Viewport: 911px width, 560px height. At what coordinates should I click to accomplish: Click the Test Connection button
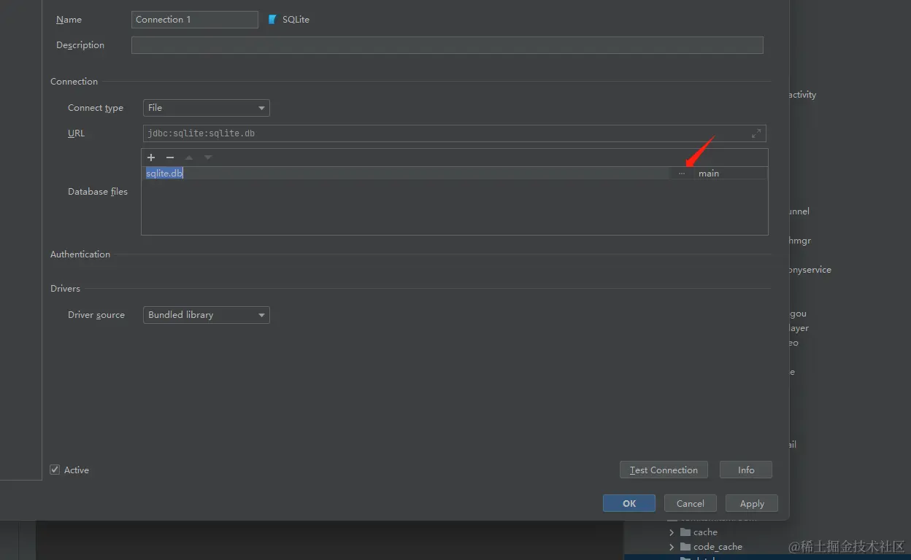(664, 470)
